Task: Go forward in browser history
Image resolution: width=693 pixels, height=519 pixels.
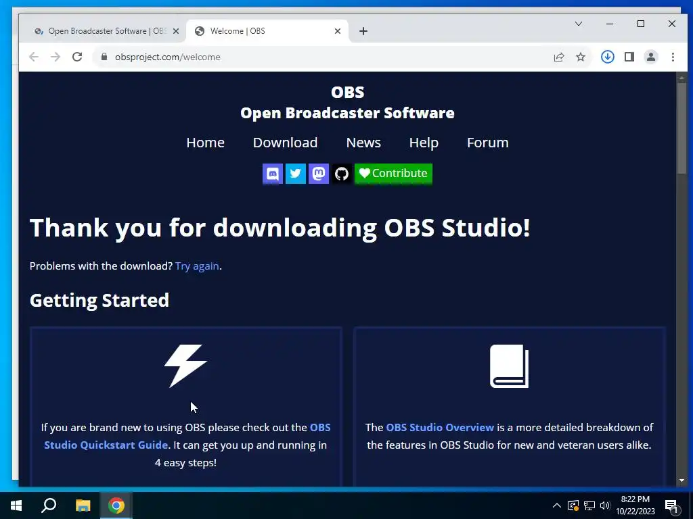Action: [x=55, y=57]
